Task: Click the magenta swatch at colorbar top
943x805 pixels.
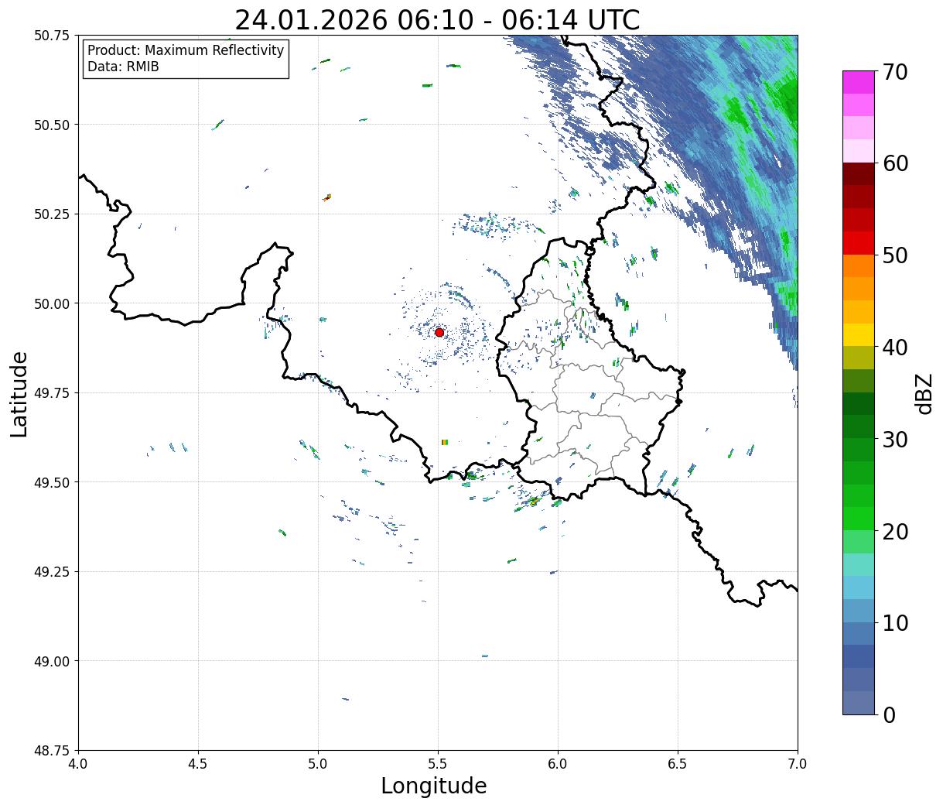Action: [859, 82]
